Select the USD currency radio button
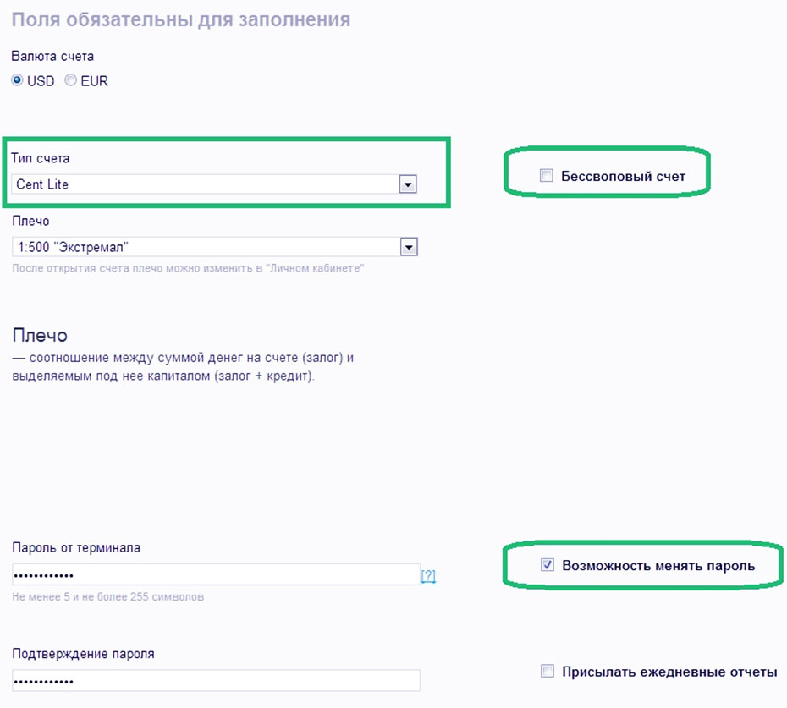Viewport: 787px width, 708px height. click(18, 81)
